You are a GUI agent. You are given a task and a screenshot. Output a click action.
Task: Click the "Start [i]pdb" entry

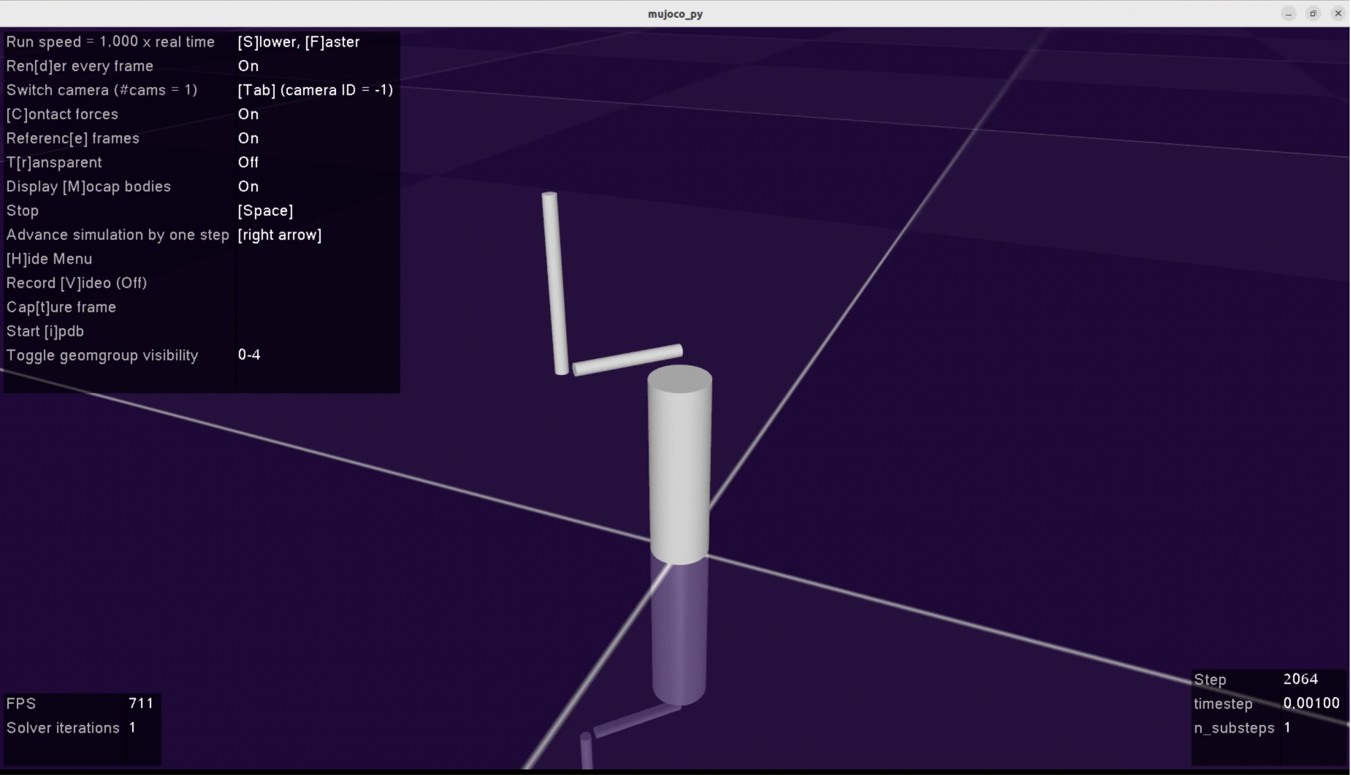click(x=45, y=332)
